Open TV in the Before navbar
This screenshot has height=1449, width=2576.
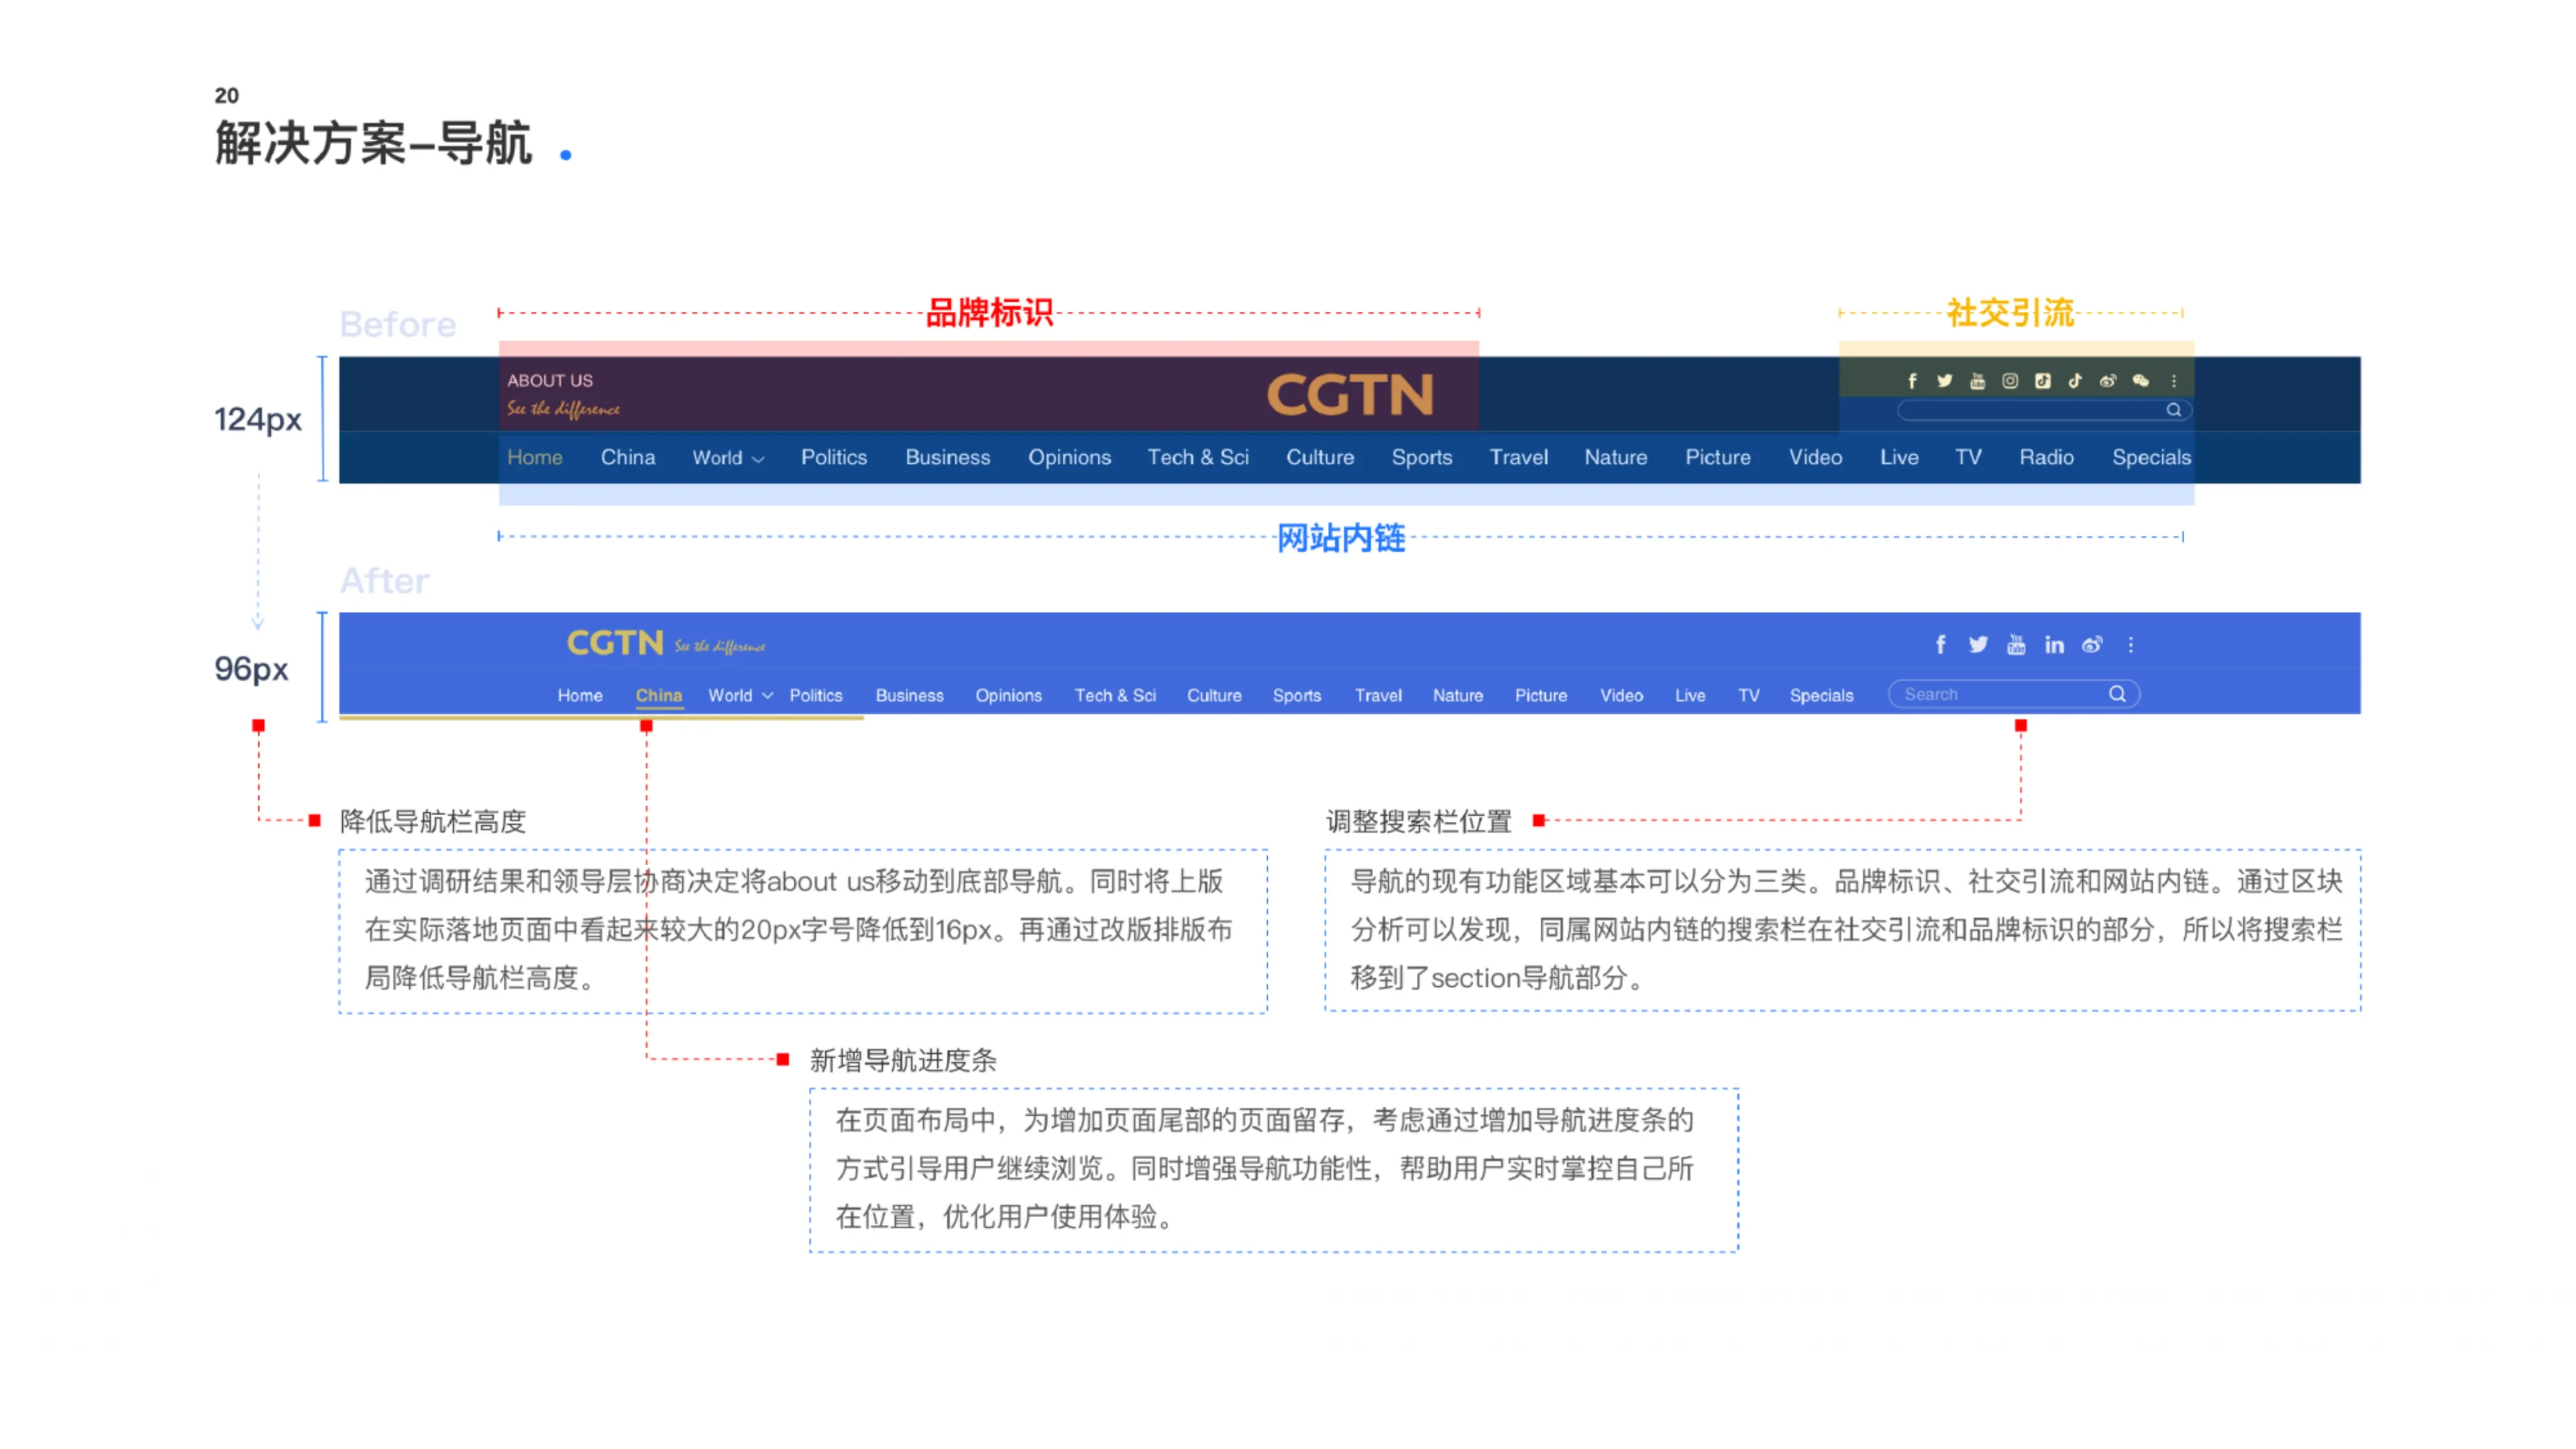[1968, 457]
